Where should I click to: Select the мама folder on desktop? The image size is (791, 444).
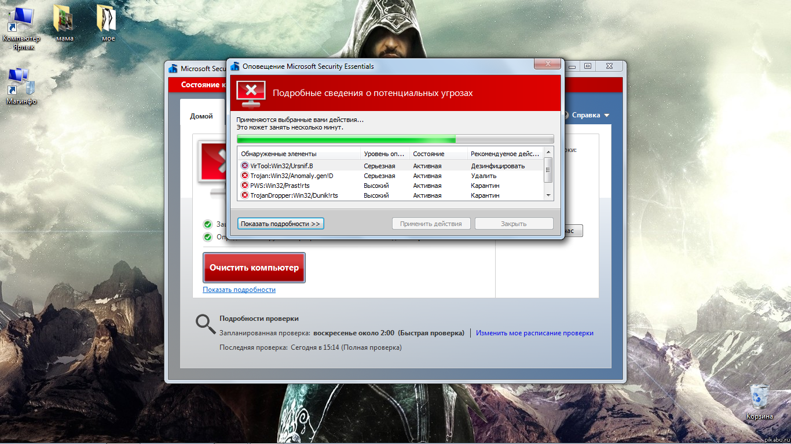pyautogui.click(x=64, y=20)
